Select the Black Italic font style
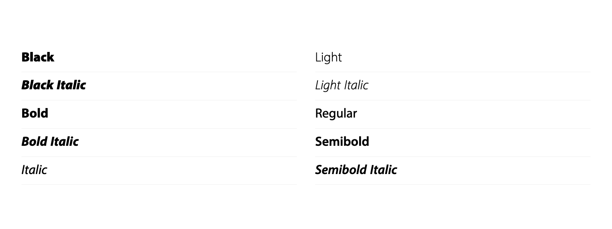 (54, 85)
